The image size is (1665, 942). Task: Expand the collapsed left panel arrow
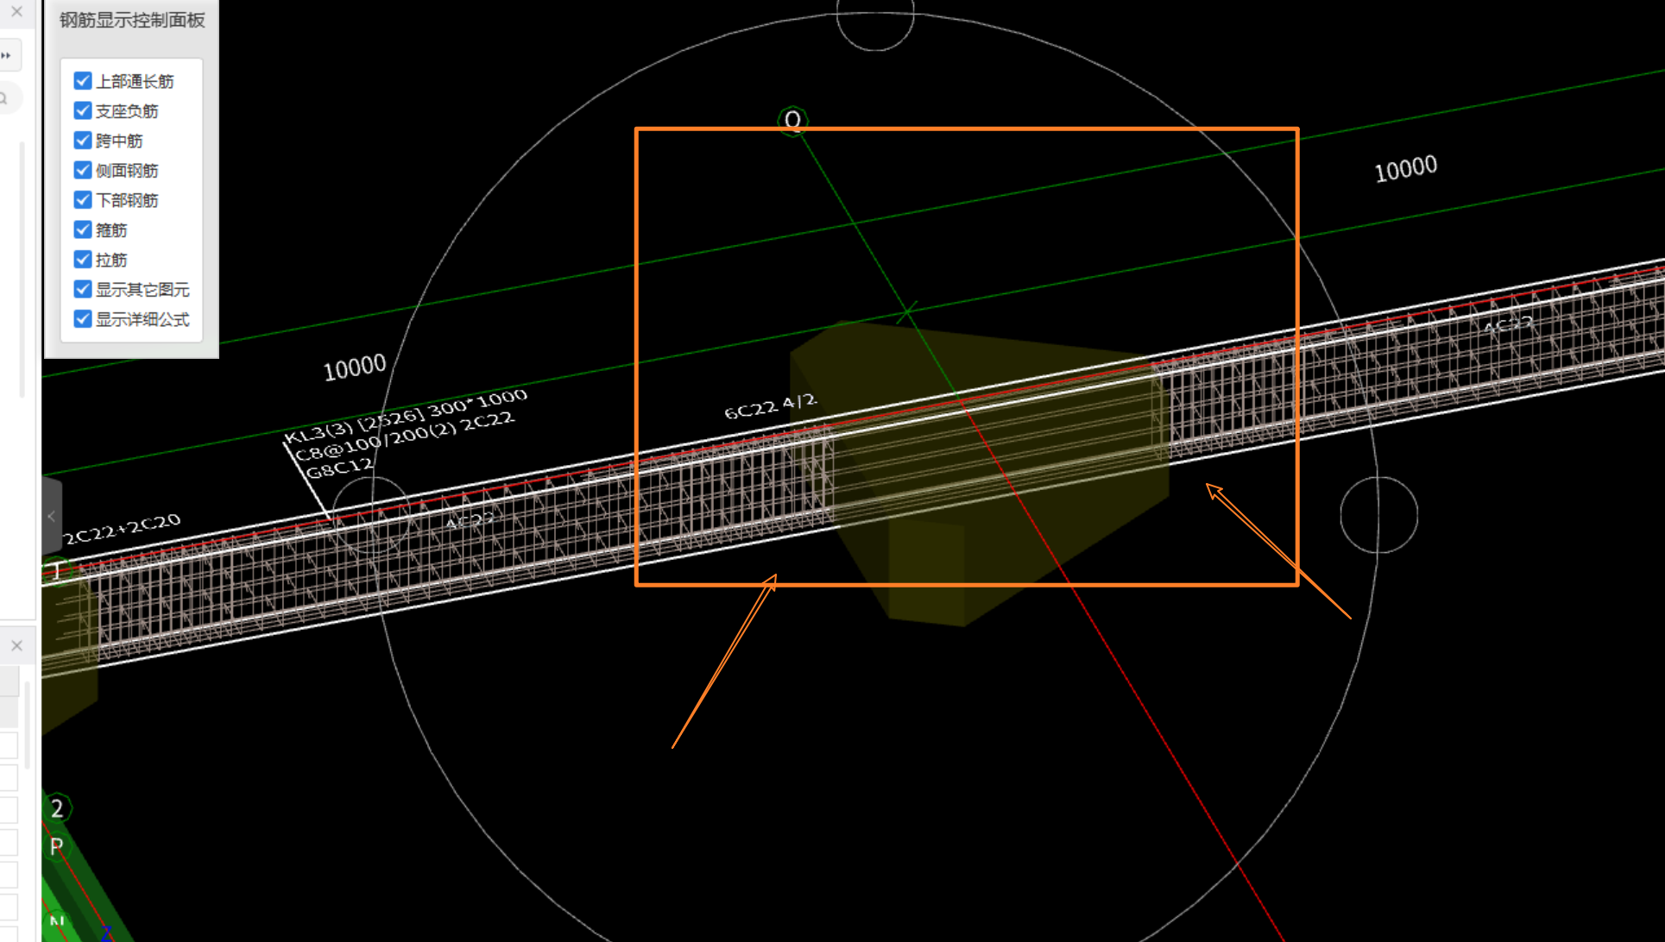(52, 516)
